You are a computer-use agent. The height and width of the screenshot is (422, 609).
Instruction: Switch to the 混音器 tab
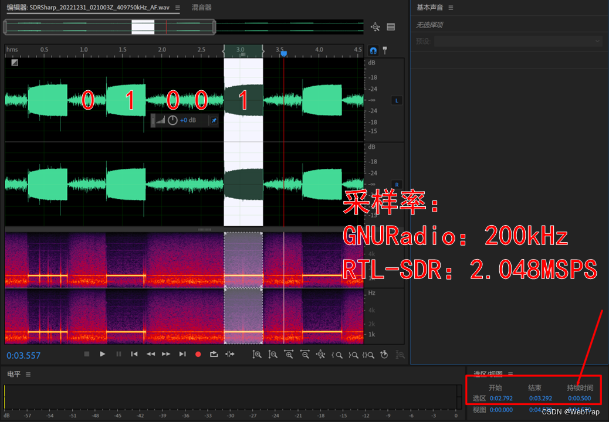tap(202, 8)
